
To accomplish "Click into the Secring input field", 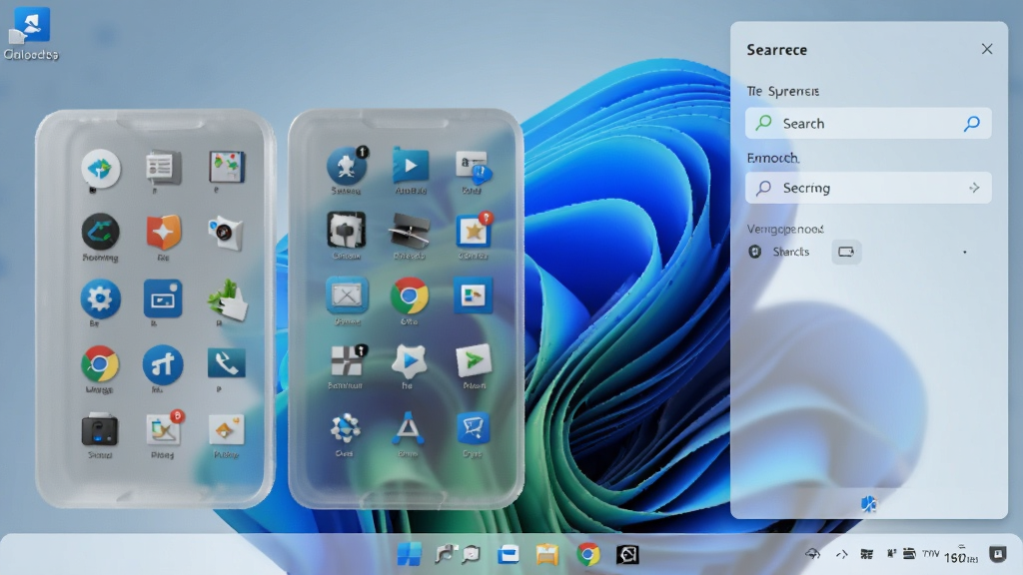I will coord(868,188).
